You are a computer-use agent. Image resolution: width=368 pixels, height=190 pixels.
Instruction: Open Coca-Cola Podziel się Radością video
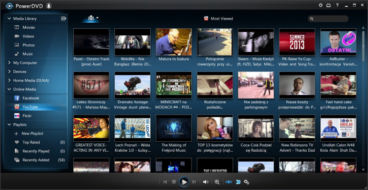(x=256, y=128)
